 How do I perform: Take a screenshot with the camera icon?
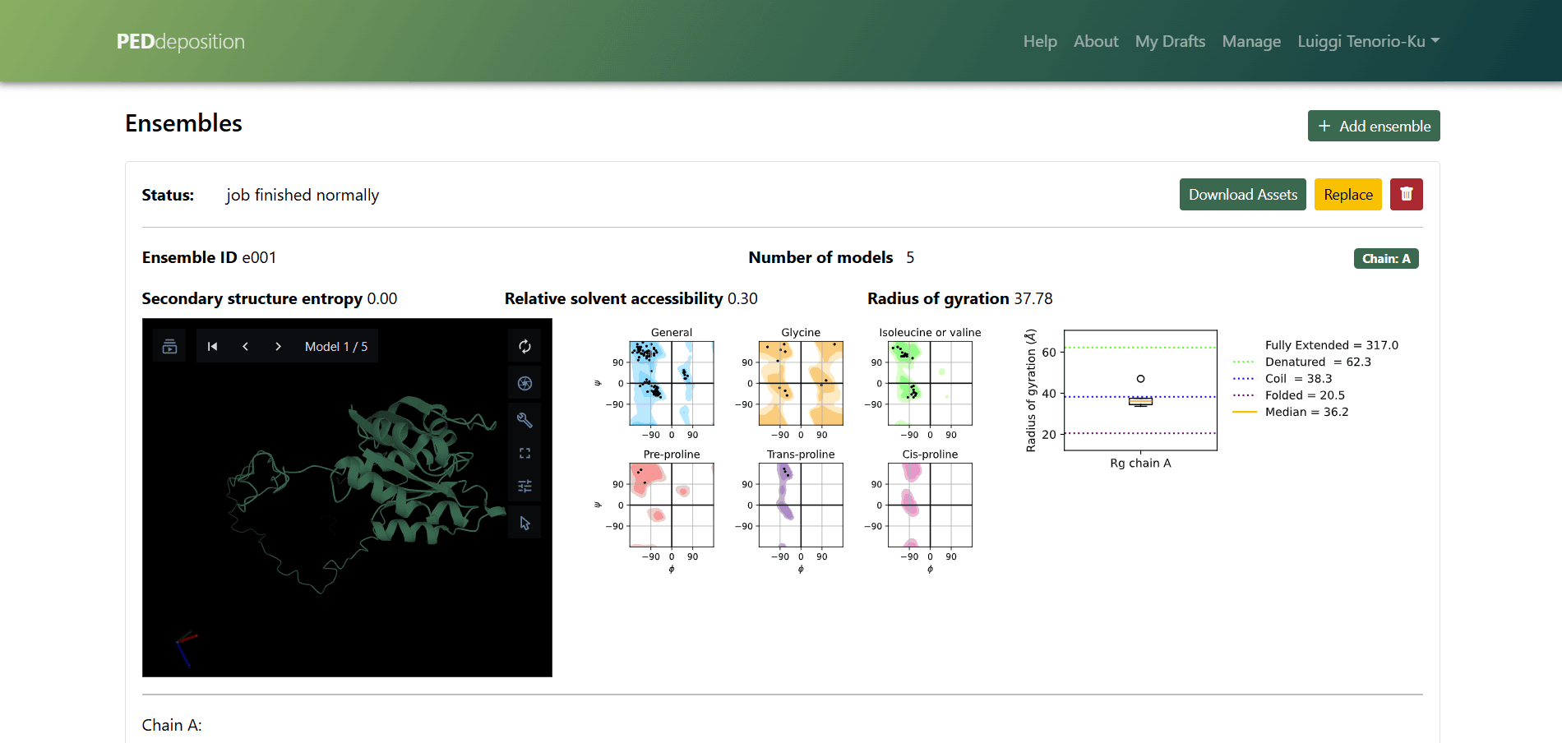[525, 383]
